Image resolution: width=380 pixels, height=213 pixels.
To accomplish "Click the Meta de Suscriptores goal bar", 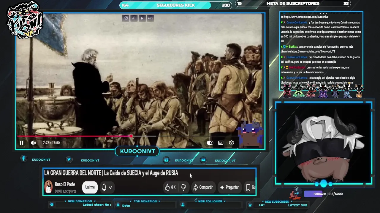I will click(x=293, y=4).
